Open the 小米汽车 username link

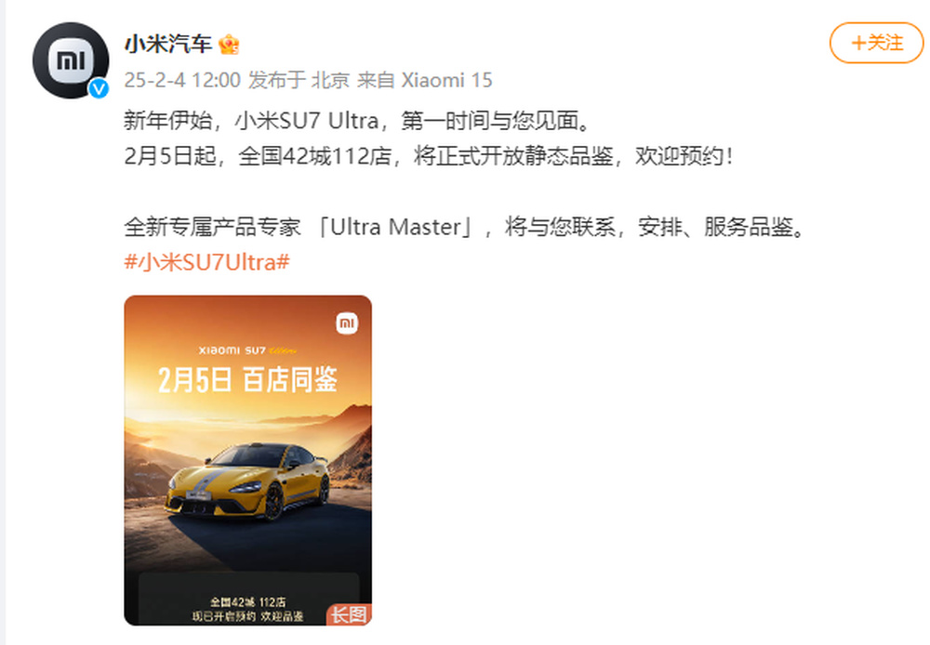pyautogui.click(x=167, y=45)
